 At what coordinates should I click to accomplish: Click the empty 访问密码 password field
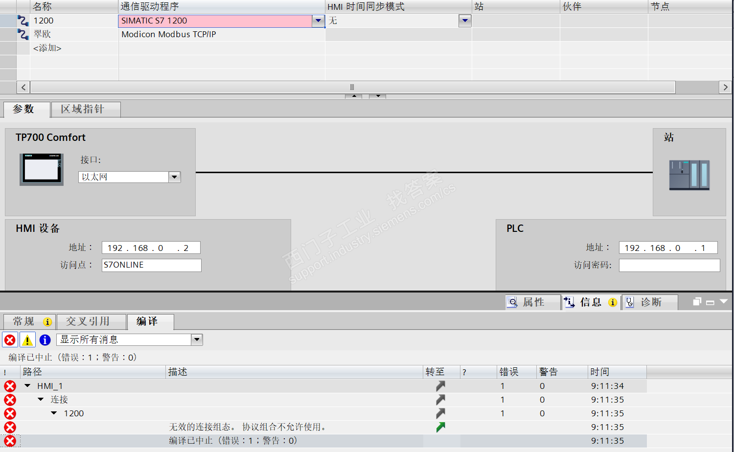[x=669, y=265]
